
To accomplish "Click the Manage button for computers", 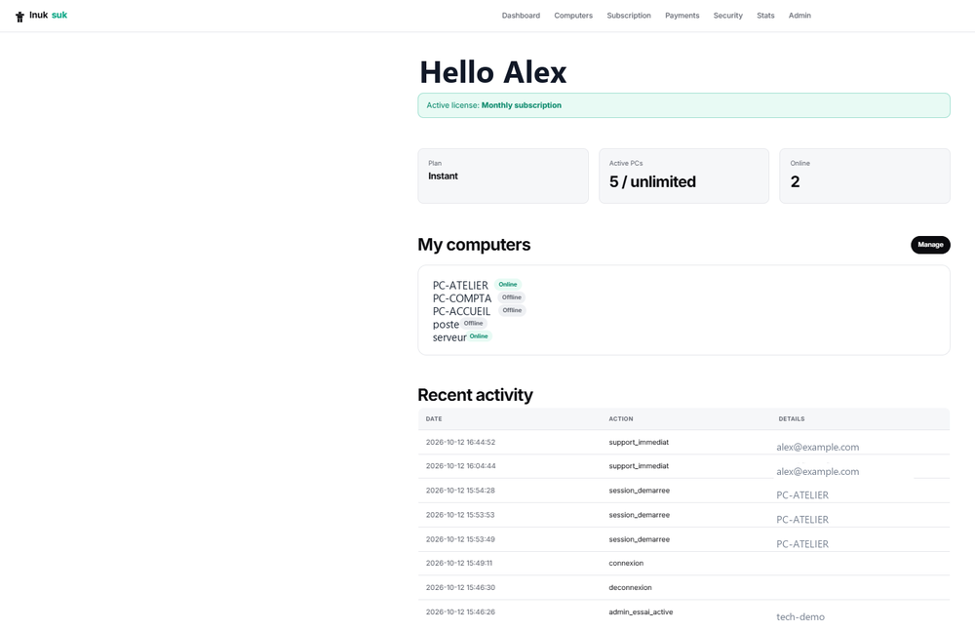I will [930, 245].
